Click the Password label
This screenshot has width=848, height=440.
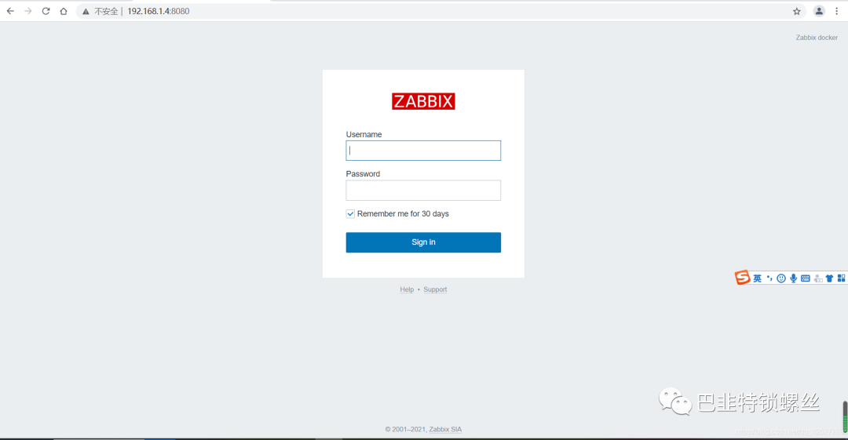click(x=363, y=173)
